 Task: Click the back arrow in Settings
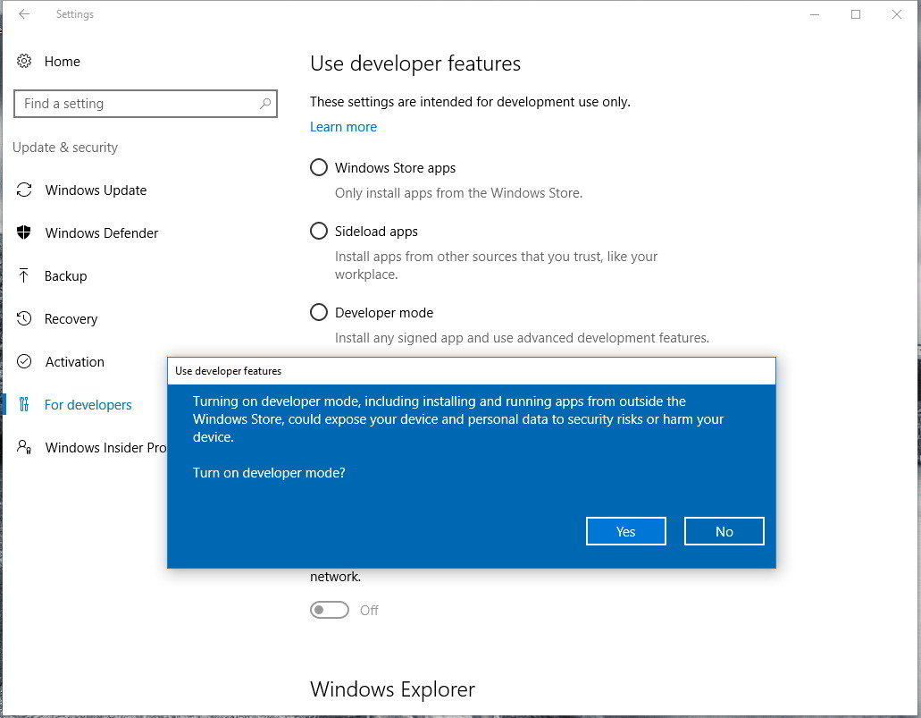24,14
